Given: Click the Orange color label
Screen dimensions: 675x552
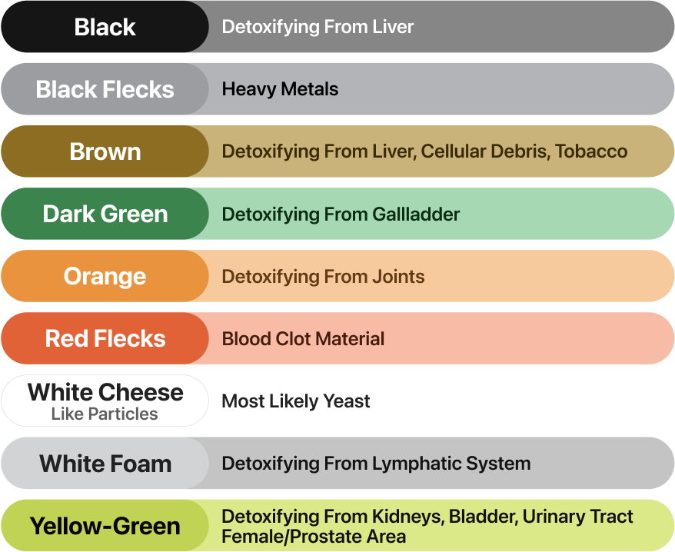Looking at the screenshot, I should [x=105, y=276].
